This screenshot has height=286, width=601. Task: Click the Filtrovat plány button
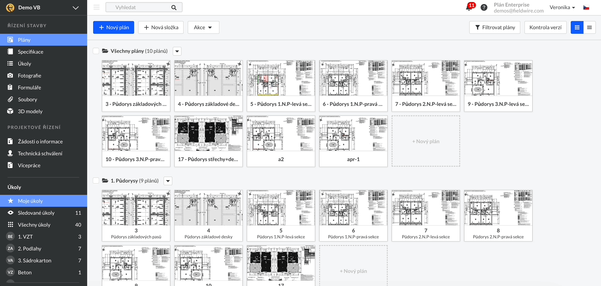(494, 27)
